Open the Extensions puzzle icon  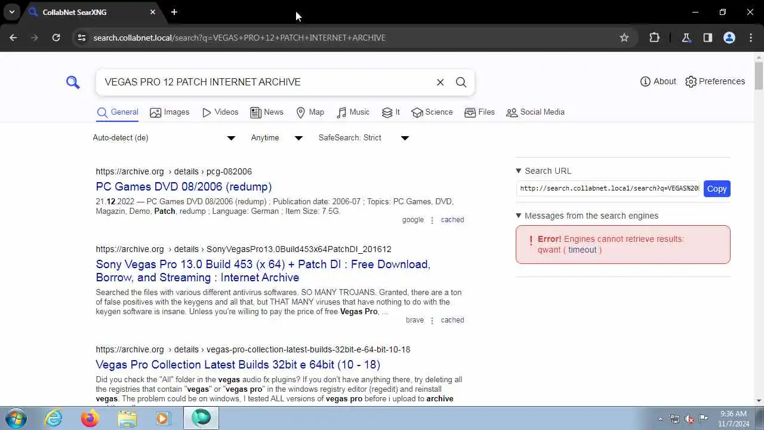click(x=654, y=38)
